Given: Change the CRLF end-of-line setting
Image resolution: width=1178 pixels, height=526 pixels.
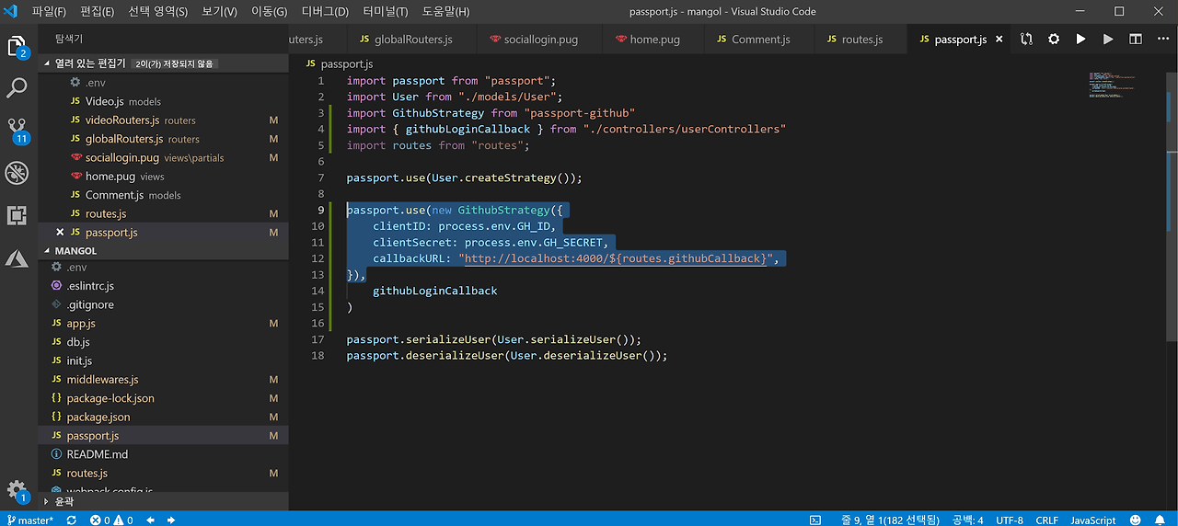Looking at the screenshot, I should click(1046, 520).
